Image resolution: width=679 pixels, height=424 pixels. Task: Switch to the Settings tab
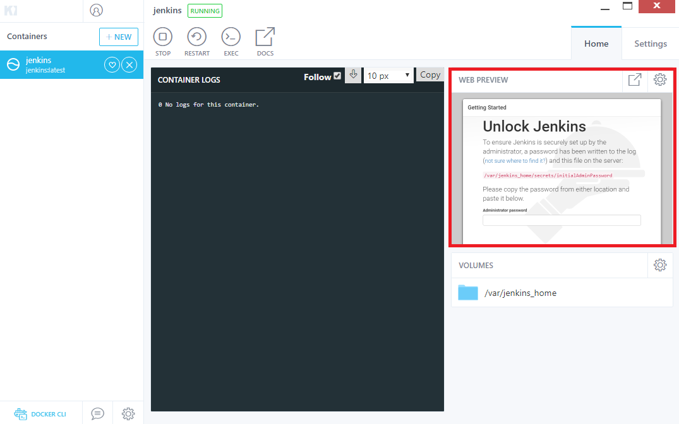pos(651,44)
